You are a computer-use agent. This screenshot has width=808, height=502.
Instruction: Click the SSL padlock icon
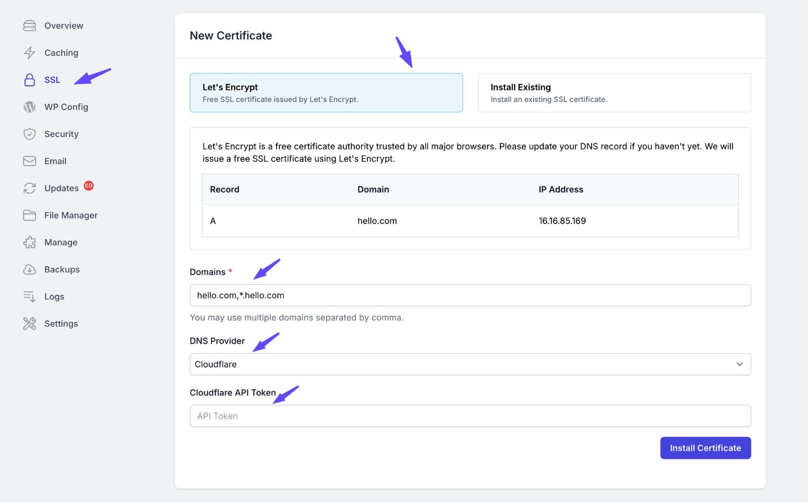coord(29,80)
